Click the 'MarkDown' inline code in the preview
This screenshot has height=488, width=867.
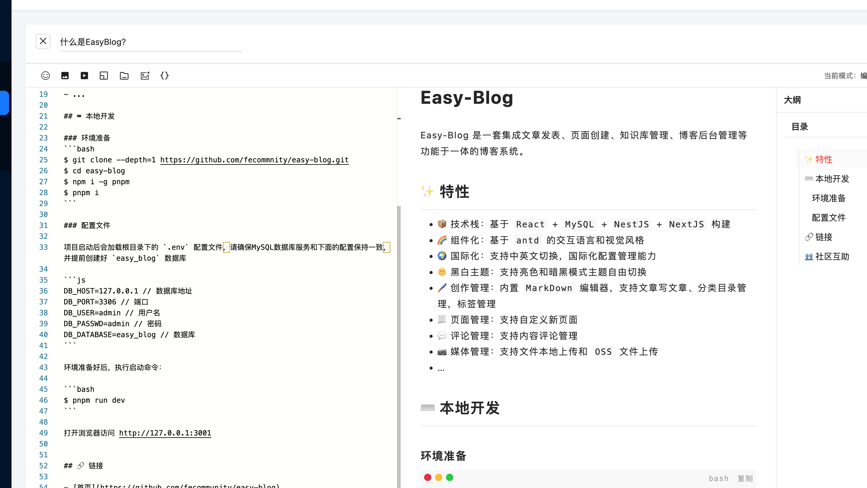(x=549, y=288)
